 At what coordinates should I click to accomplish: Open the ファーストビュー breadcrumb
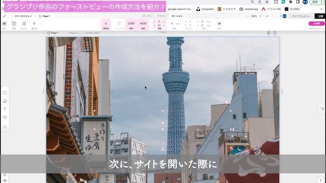click(x=23, y=16)
